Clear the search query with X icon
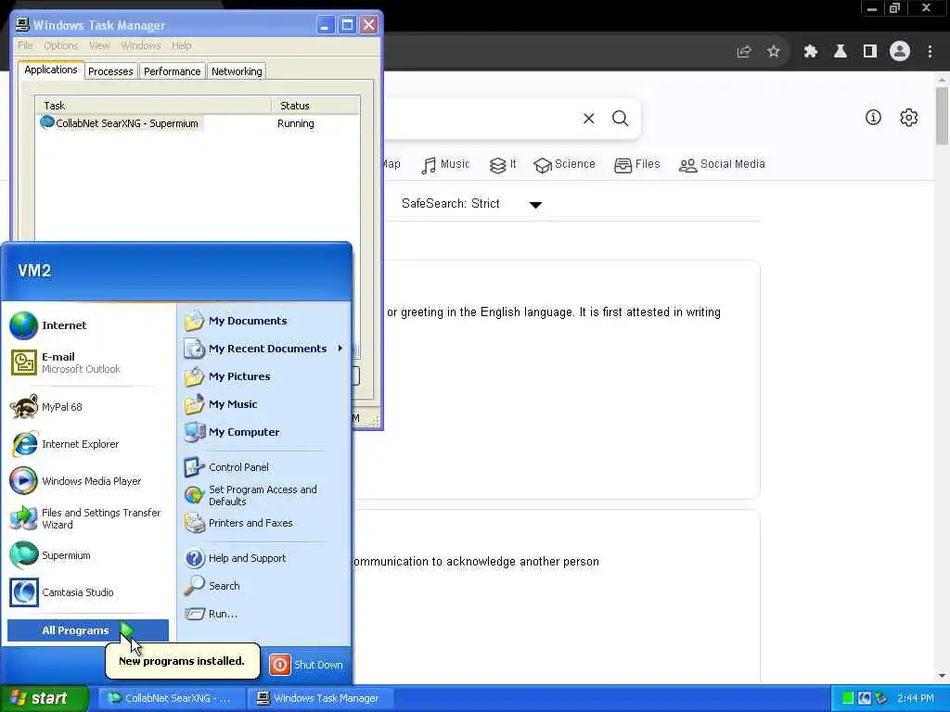This screenshot has width=950, height=712. click(589, 118)
